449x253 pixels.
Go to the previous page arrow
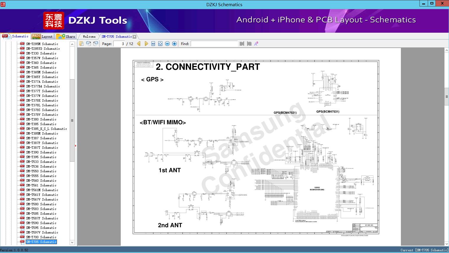(x=139, y=44)
